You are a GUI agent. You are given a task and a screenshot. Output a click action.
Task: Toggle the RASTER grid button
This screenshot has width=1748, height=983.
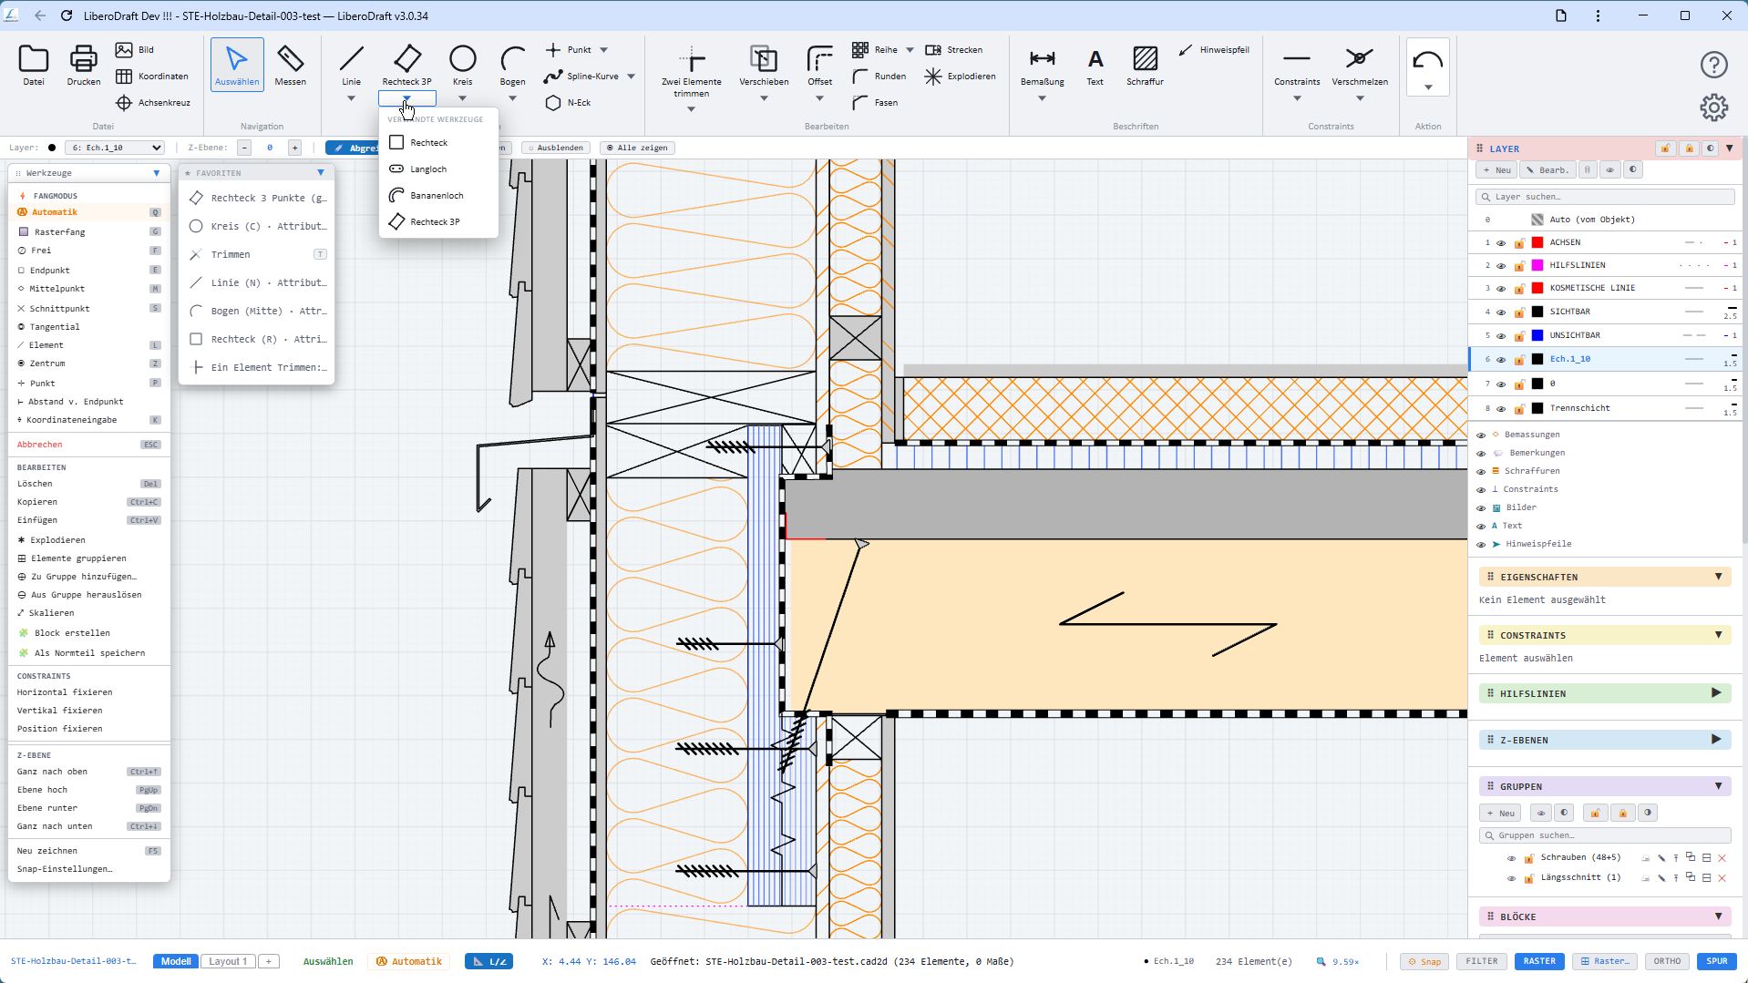[x=1539, y=961]
